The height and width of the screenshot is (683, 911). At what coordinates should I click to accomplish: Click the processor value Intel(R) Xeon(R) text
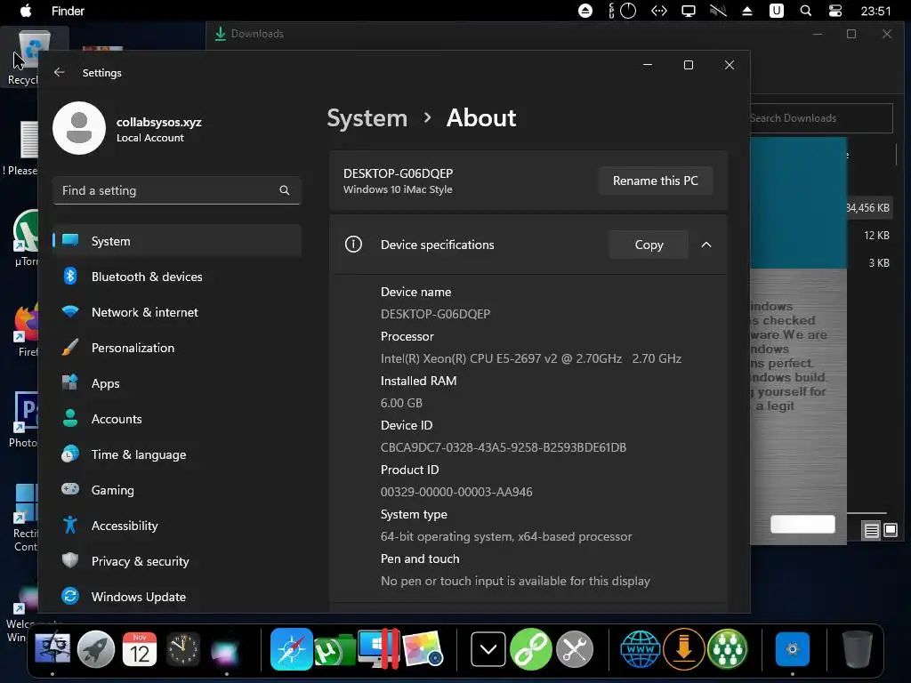pos(530,358)
